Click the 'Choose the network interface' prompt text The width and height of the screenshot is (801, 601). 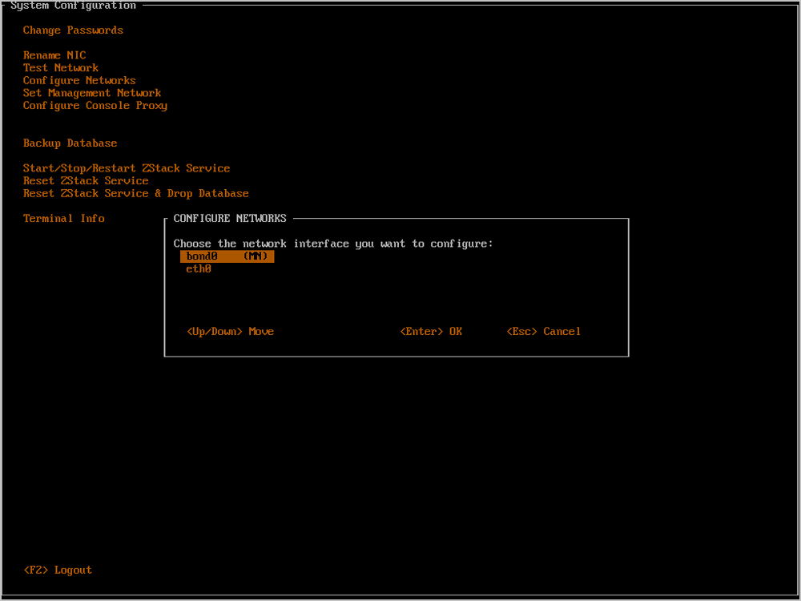(333, 244)
